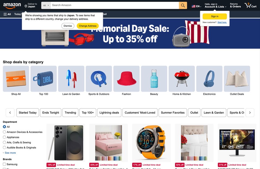The height and width of the screenshot is (169, 260).
Task: Select the Lightning deals filter tab
Action: [109, 113]
